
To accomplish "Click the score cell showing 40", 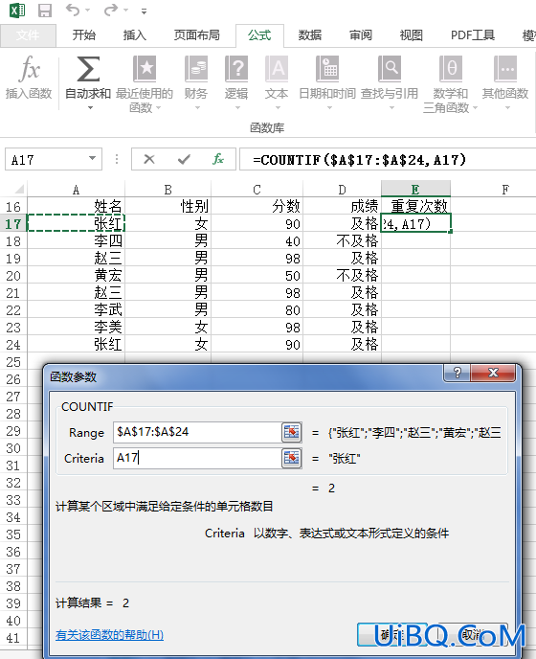I will point(257,240).
